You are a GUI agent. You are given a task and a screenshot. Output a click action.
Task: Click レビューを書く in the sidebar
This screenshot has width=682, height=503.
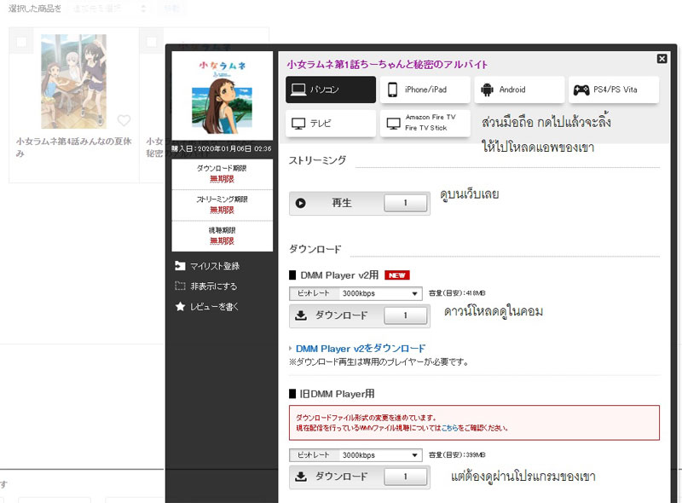(x=214, y=307)
